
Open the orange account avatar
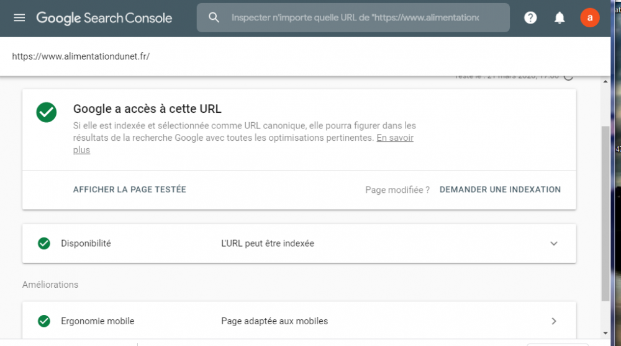[589, 18]
